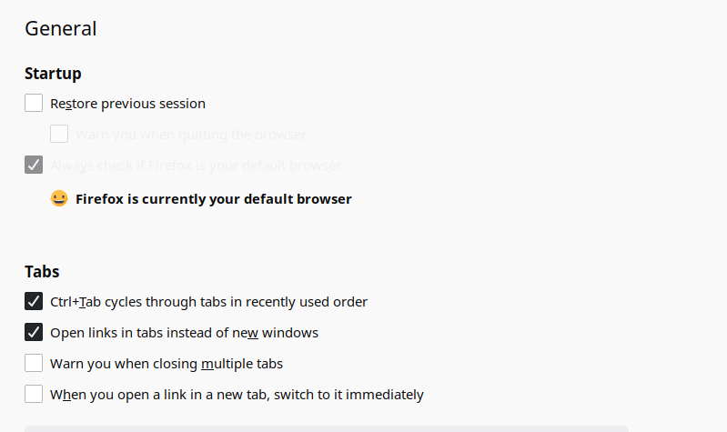Click the "When you open a link" label text
Image resolution: width=727 pixels, height=432 pixels.
tap(237, 395)
